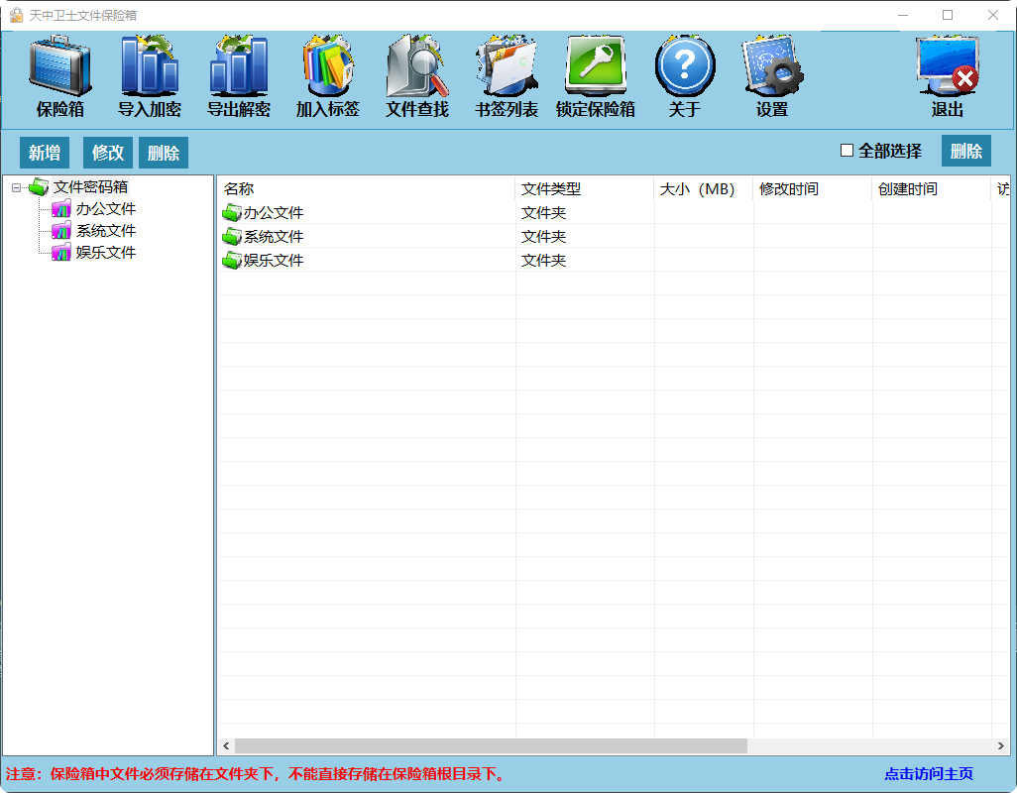Click the 新增 add button
Viewport: 1017px width, 793px height.
(45, 153)
